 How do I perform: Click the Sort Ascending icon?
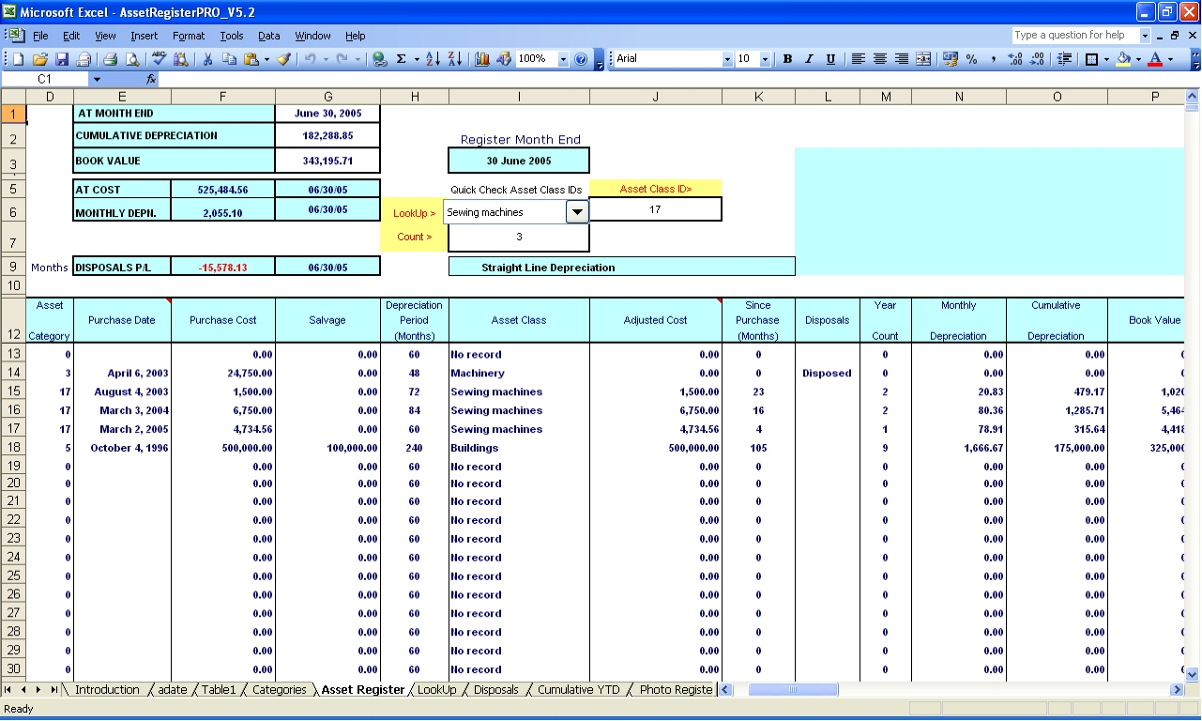point(434,59)
